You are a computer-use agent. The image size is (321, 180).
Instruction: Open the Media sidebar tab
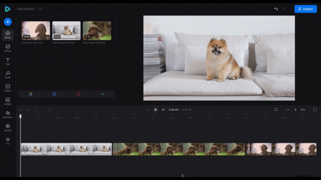click(8, 35)
